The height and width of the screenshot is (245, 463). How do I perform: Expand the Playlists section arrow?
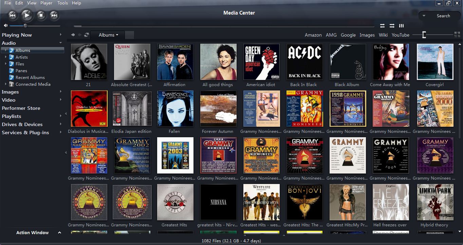(x=61, y=116)
